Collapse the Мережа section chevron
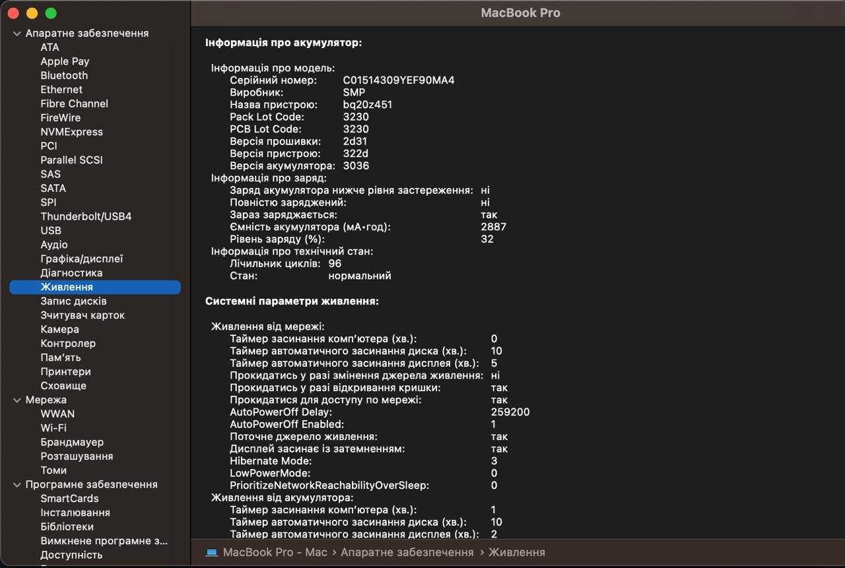The width and height of the screenshot is (845, 568). [17, 400]
